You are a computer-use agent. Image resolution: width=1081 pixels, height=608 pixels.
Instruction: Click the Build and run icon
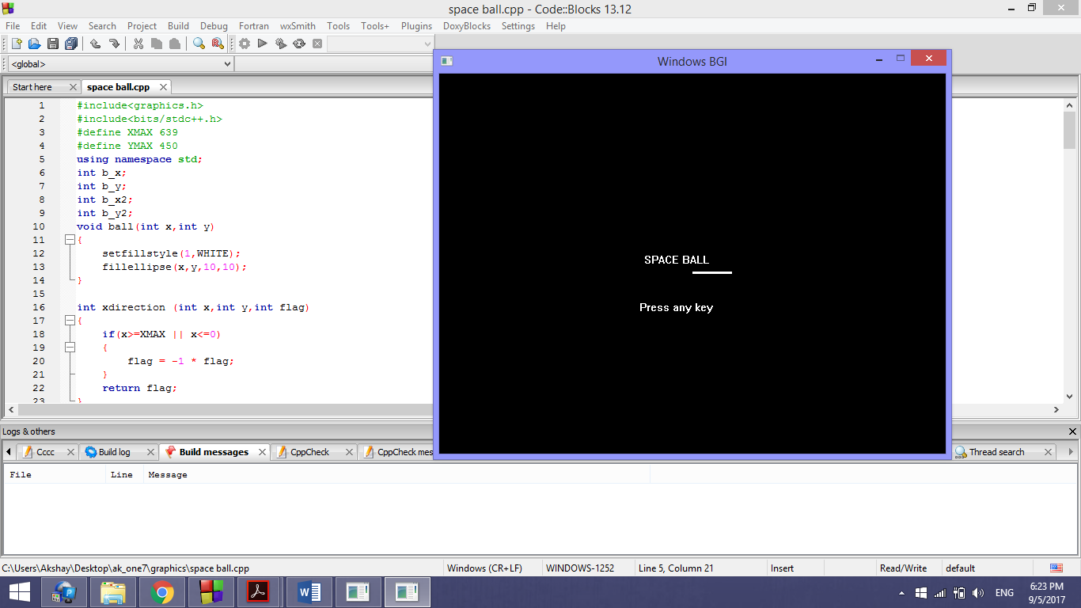coord(281,44)
